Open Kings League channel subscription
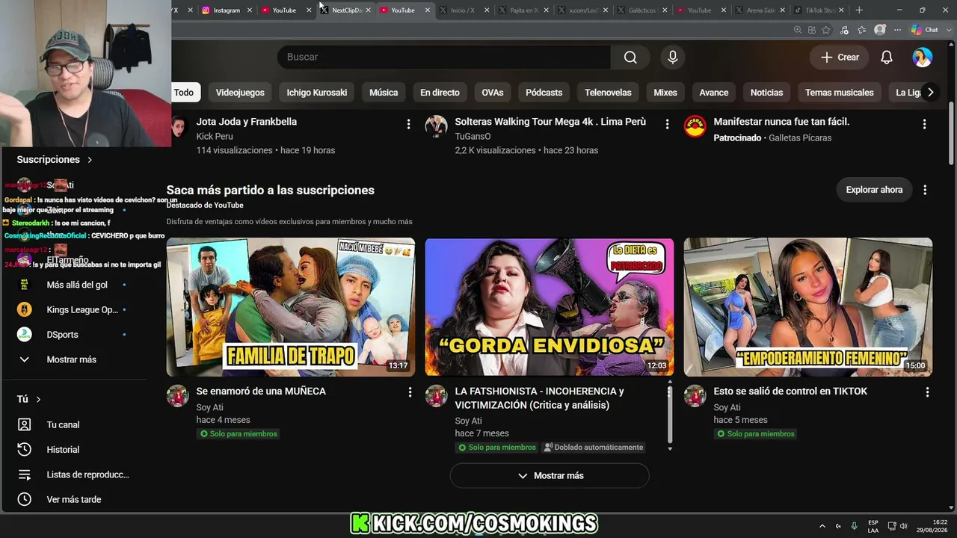 (82, 309)
